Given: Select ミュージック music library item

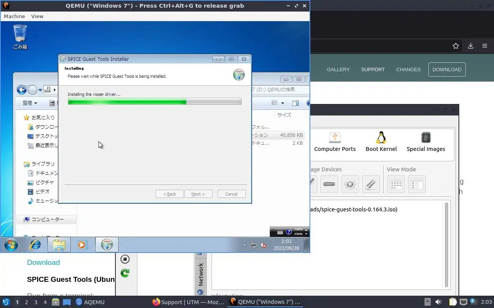Looking at the screenshot, I should 43,201.
